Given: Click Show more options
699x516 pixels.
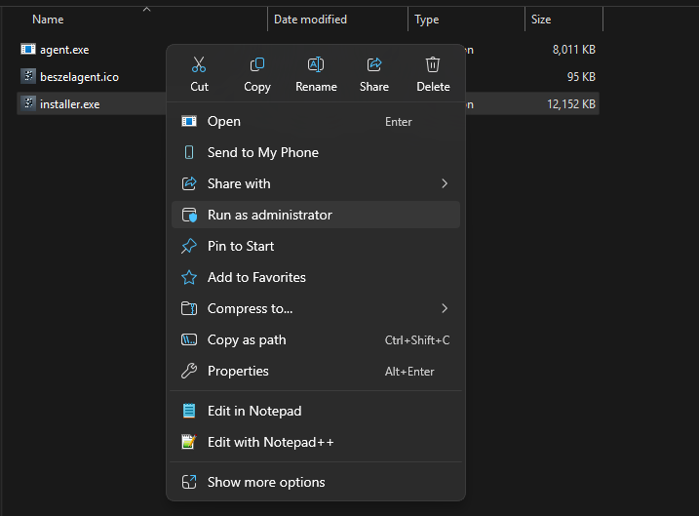Looking at the screenshot, I should [x=266, y=482].
